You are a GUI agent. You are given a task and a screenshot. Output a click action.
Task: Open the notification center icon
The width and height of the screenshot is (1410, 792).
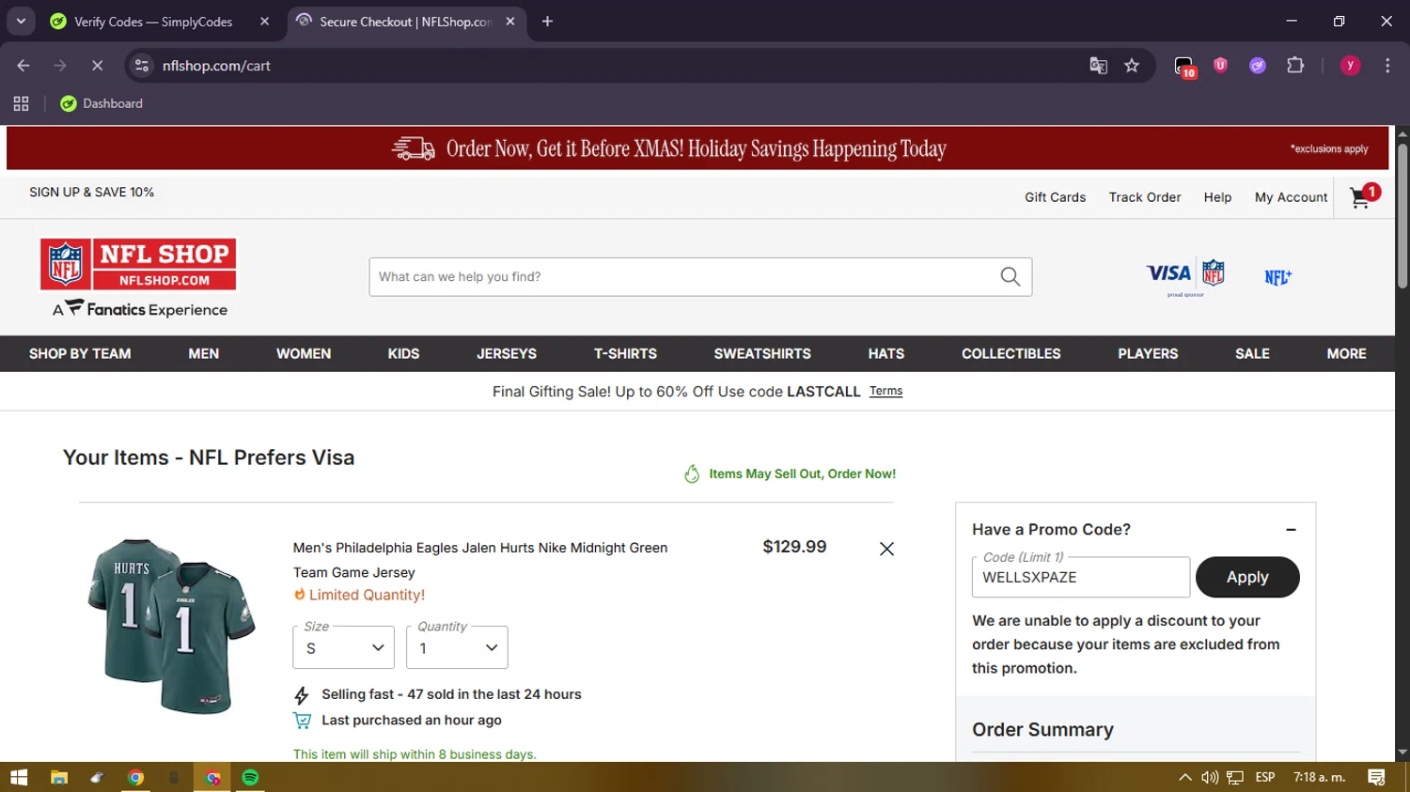click(x=1376, y=777)
